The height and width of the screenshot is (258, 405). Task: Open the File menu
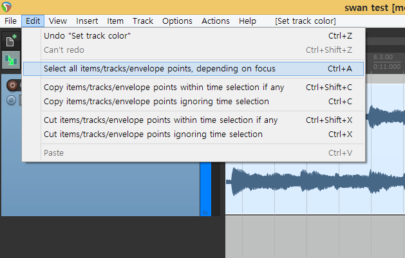coord(10,21)
